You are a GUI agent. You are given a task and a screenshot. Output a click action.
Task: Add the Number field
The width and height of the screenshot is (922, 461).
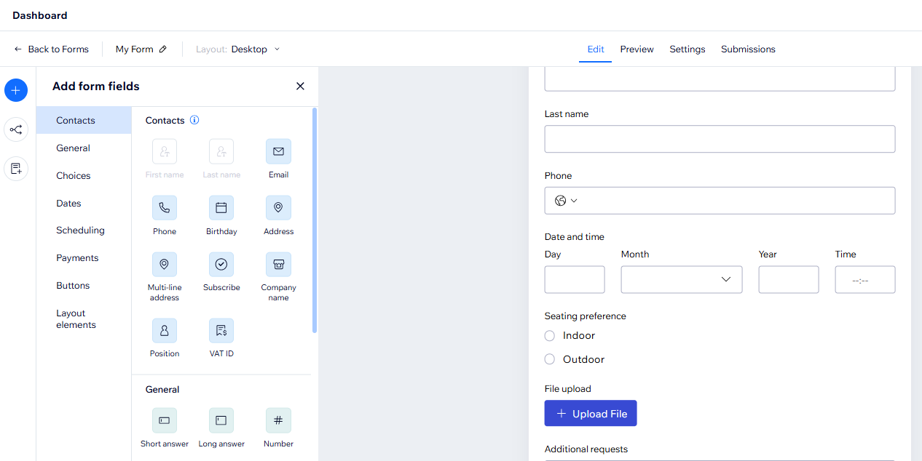pos(278,420)
